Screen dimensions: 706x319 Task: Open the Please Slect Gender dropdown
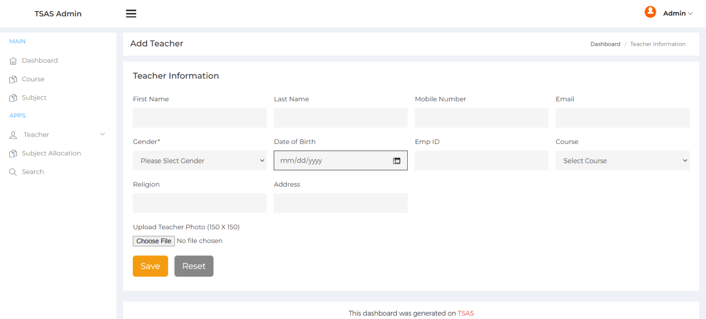(199, 160)
